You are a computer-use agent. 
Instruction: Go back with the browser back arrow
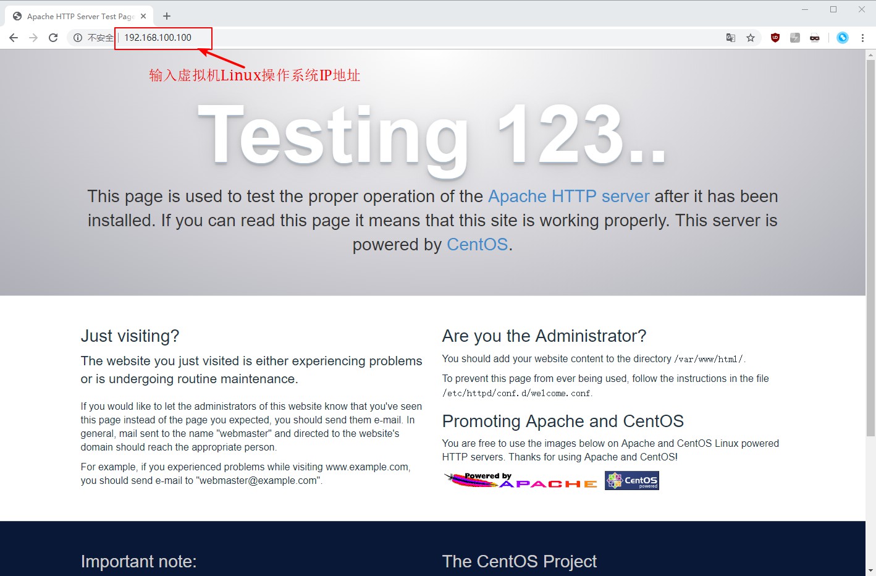point(14,38)
